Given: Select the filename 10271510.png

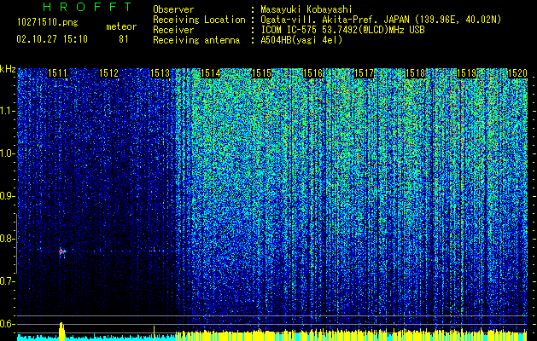Looking at the screenshot, I should 48,23.
